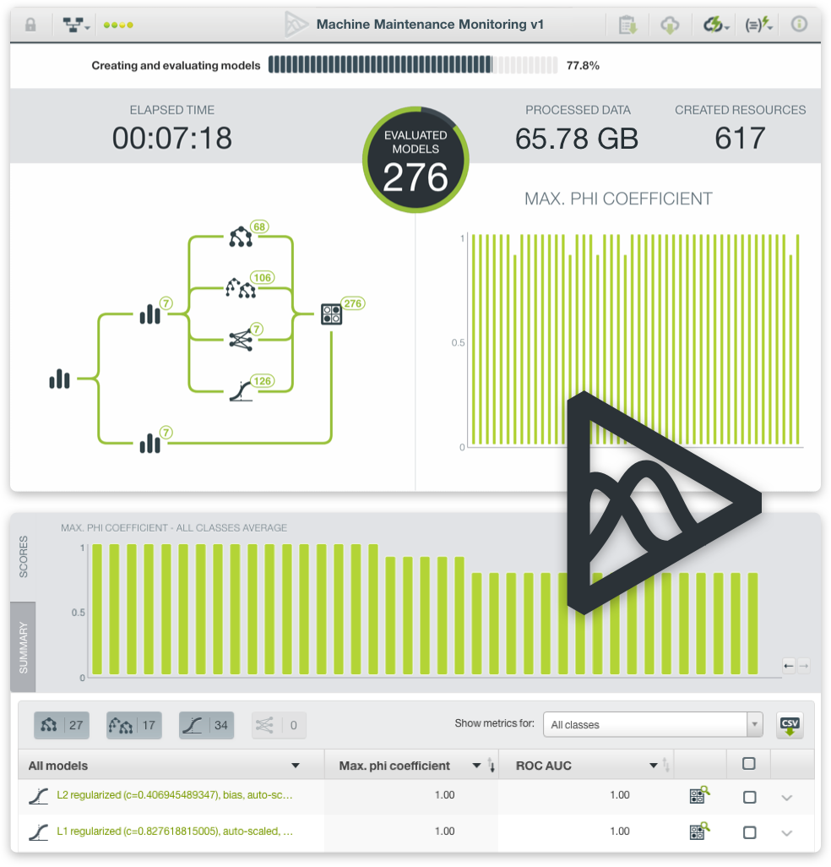The height and width of the screenshot is (867, 831).
Task: Switch to the SCORES tab
Action: click(23, 557)
